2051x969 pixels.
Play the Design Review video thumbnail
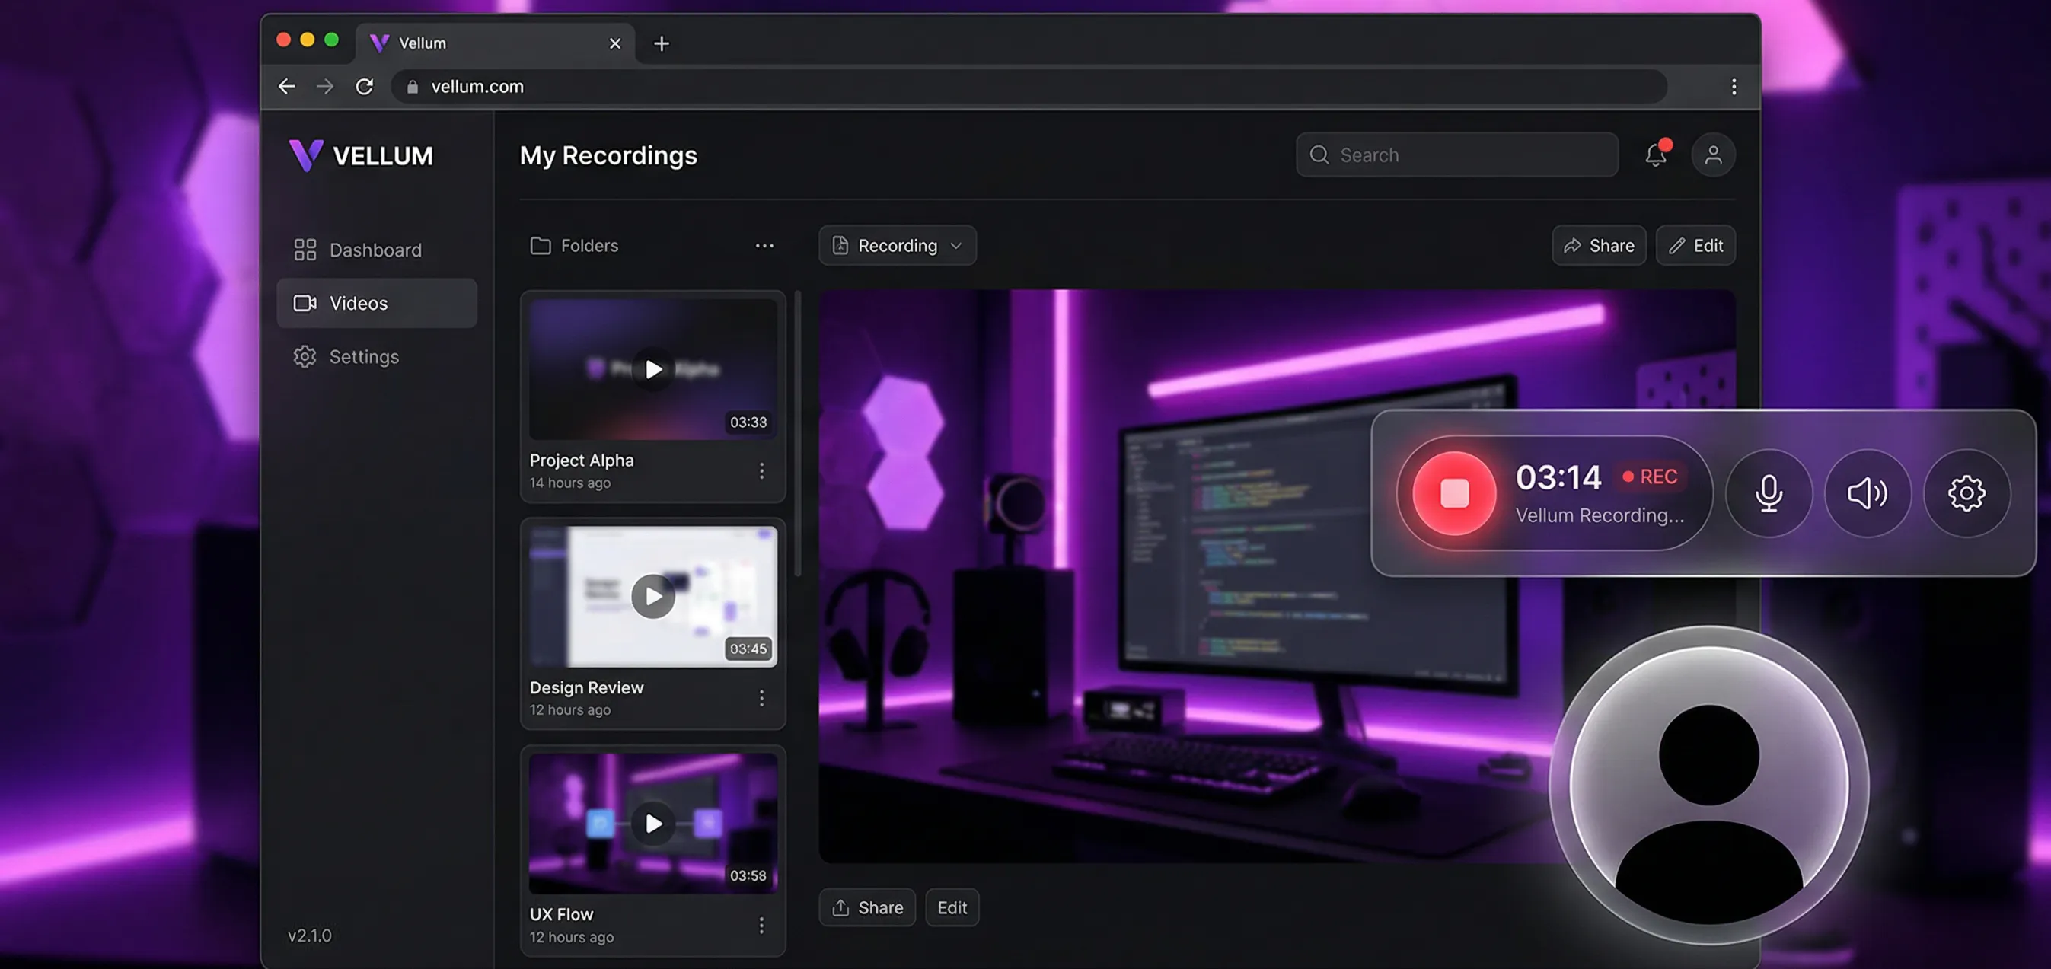point(653,596)
